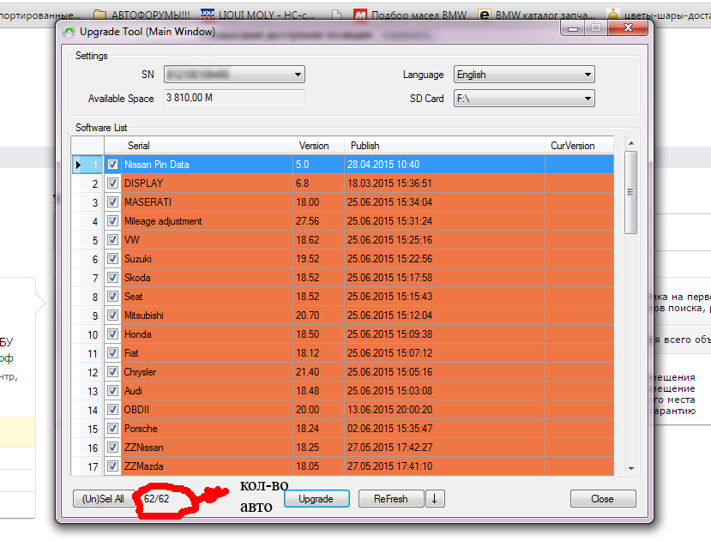This screenshot has height=541, width=711.
Task: Click the scrollbar up arrow
Action: 630,143
